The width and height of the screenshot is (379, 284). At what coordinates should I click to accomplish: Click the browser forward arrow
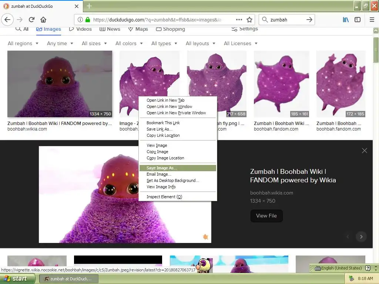tap(20, 20)
